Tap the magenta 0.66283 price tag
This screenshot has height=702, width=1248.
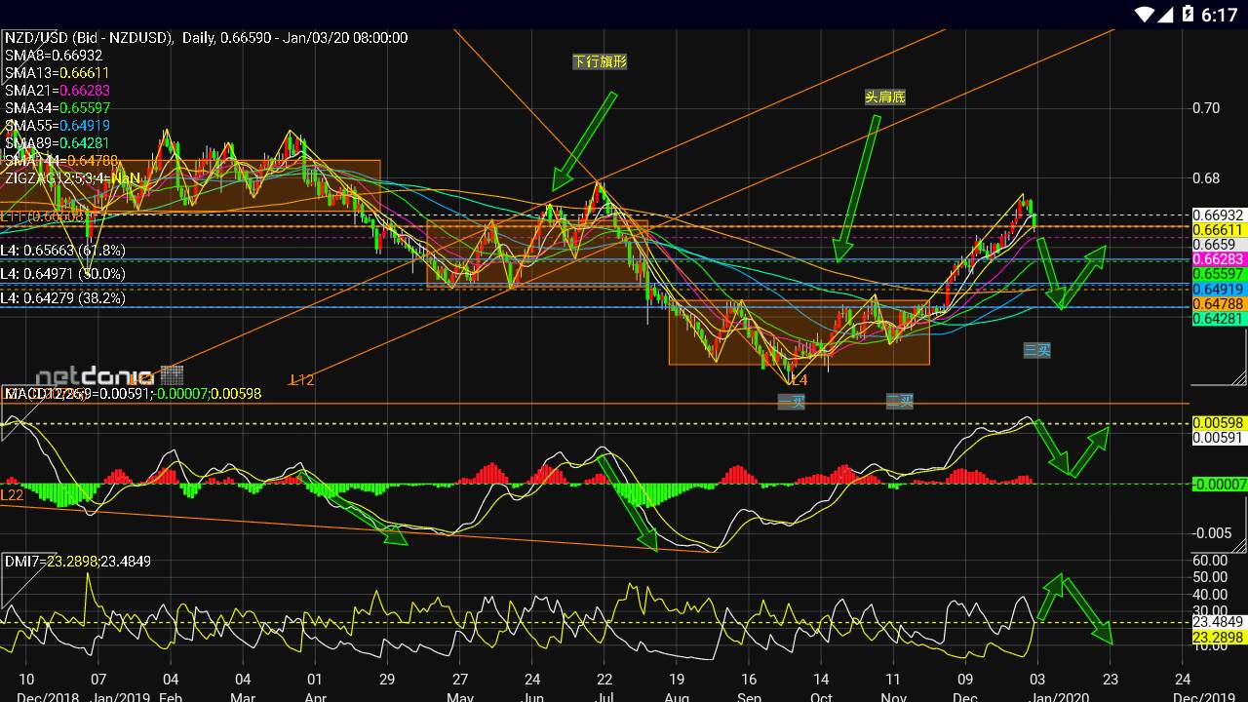(x=1220, y=259)
